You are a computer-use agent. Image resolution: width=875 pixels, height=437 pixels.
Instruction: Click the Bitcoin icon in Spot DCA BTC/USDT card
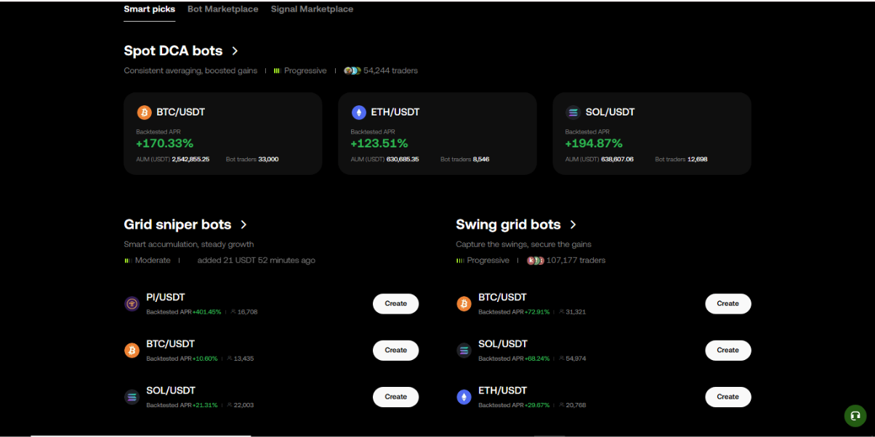(144, 113)
